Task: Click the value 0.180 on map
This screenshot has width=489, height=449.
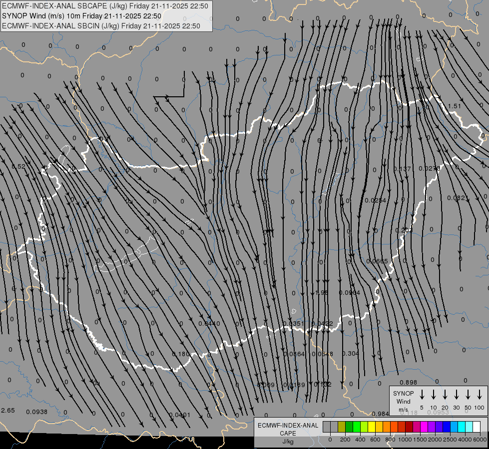Action: [x=181, y=354]
